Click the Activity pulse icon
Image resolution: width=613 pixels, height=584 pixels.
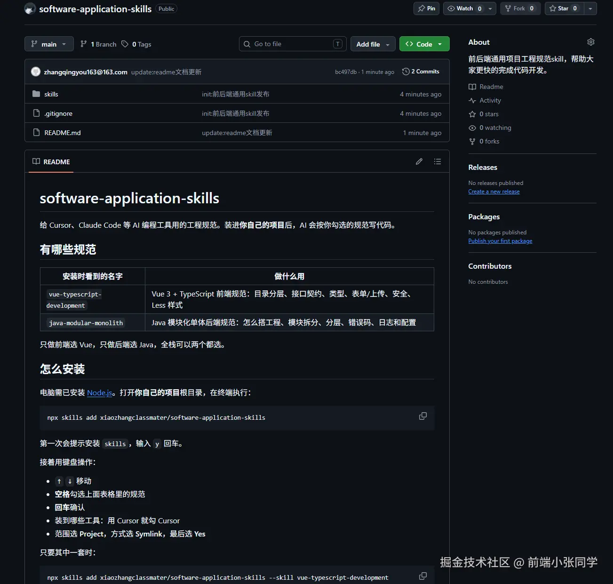(x=472, y=100)
